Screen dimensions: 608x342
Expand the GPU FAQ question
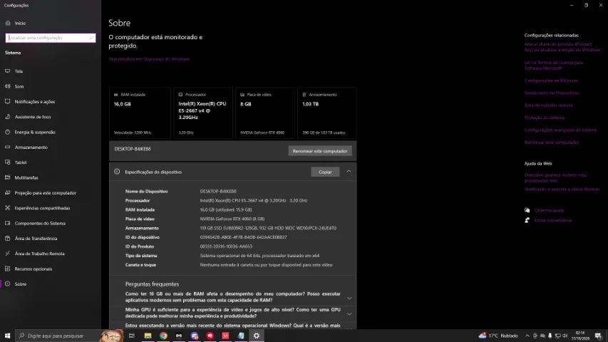click(x=232, y=313)
